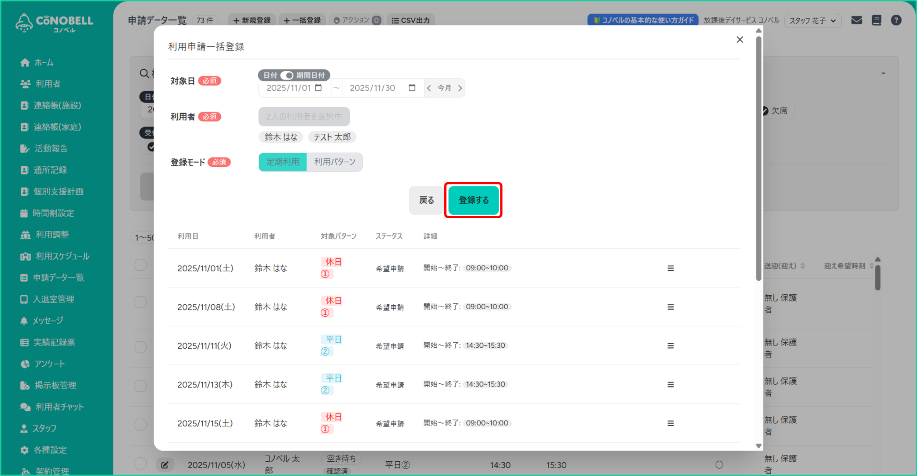
Task: Click the mail envelope icon in header
Action: [x=856, y=20]
